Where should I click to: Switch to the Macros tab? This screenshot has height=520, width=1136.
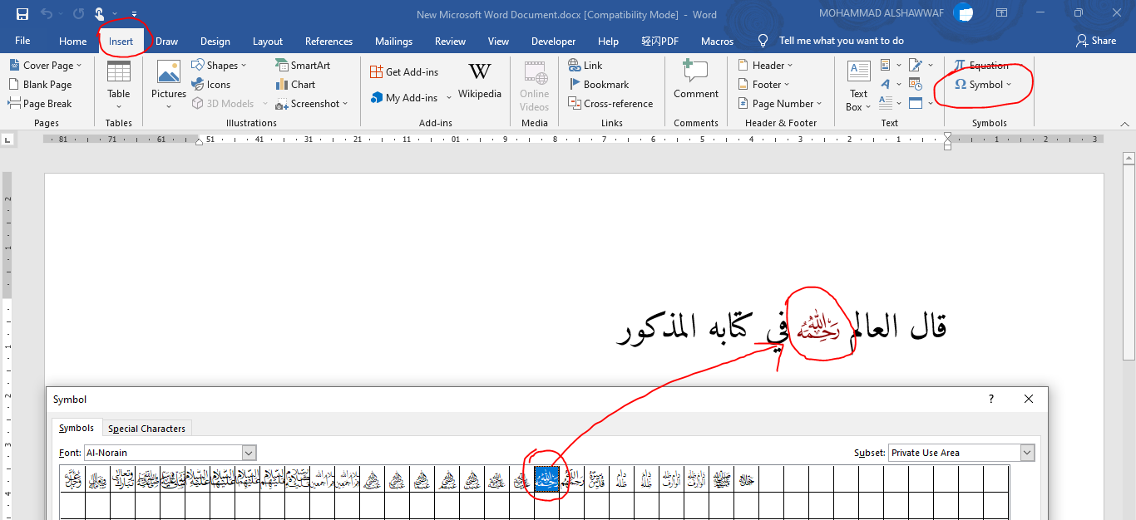tap(717, 41)
